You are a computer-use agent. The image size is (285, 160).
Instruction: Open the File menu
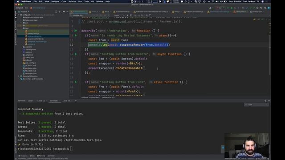click(x=35, y=1)
